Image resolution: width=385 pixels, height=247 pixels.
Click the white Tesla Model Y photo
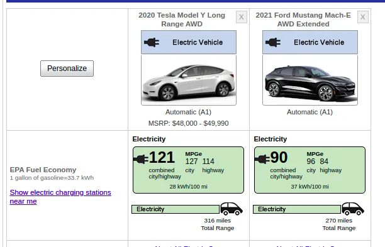[189, 80]
